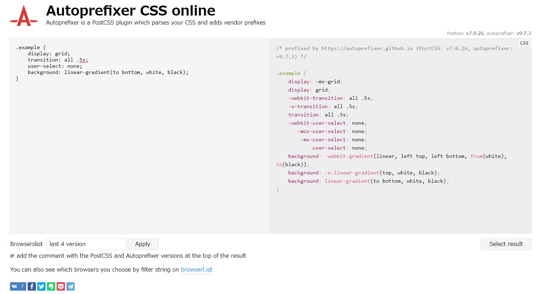This screenshot has height=294, width=548.
Task: Click the "transition: all .5s;" source line
Action: [x=58, y=60]
